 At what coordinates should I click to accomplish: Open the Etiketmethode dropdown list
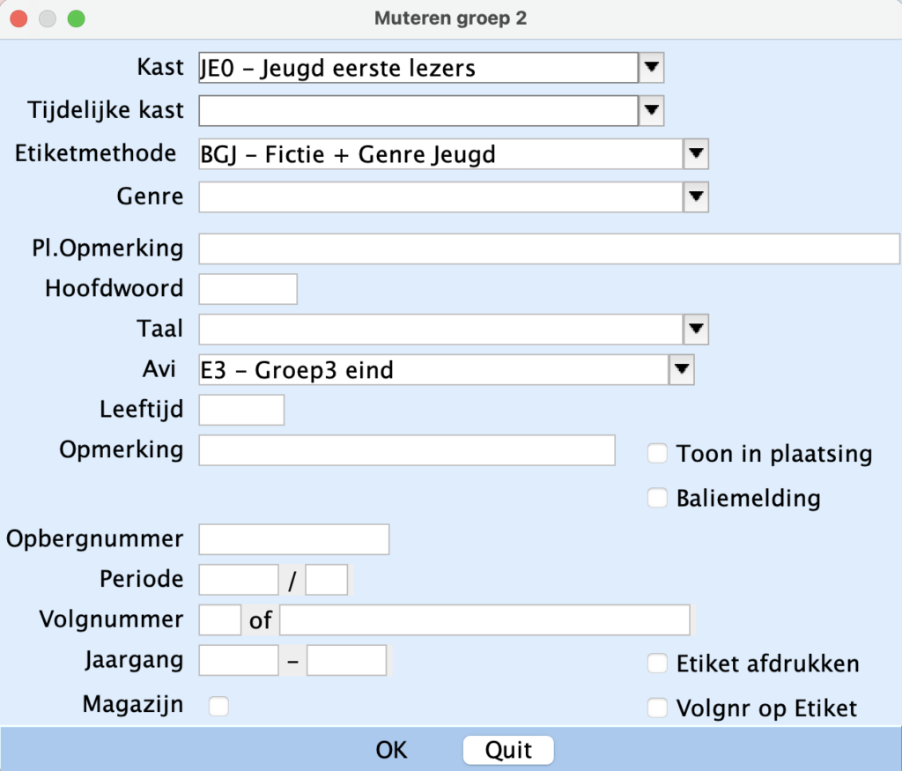pyautogui.click(x=696, y=154)
